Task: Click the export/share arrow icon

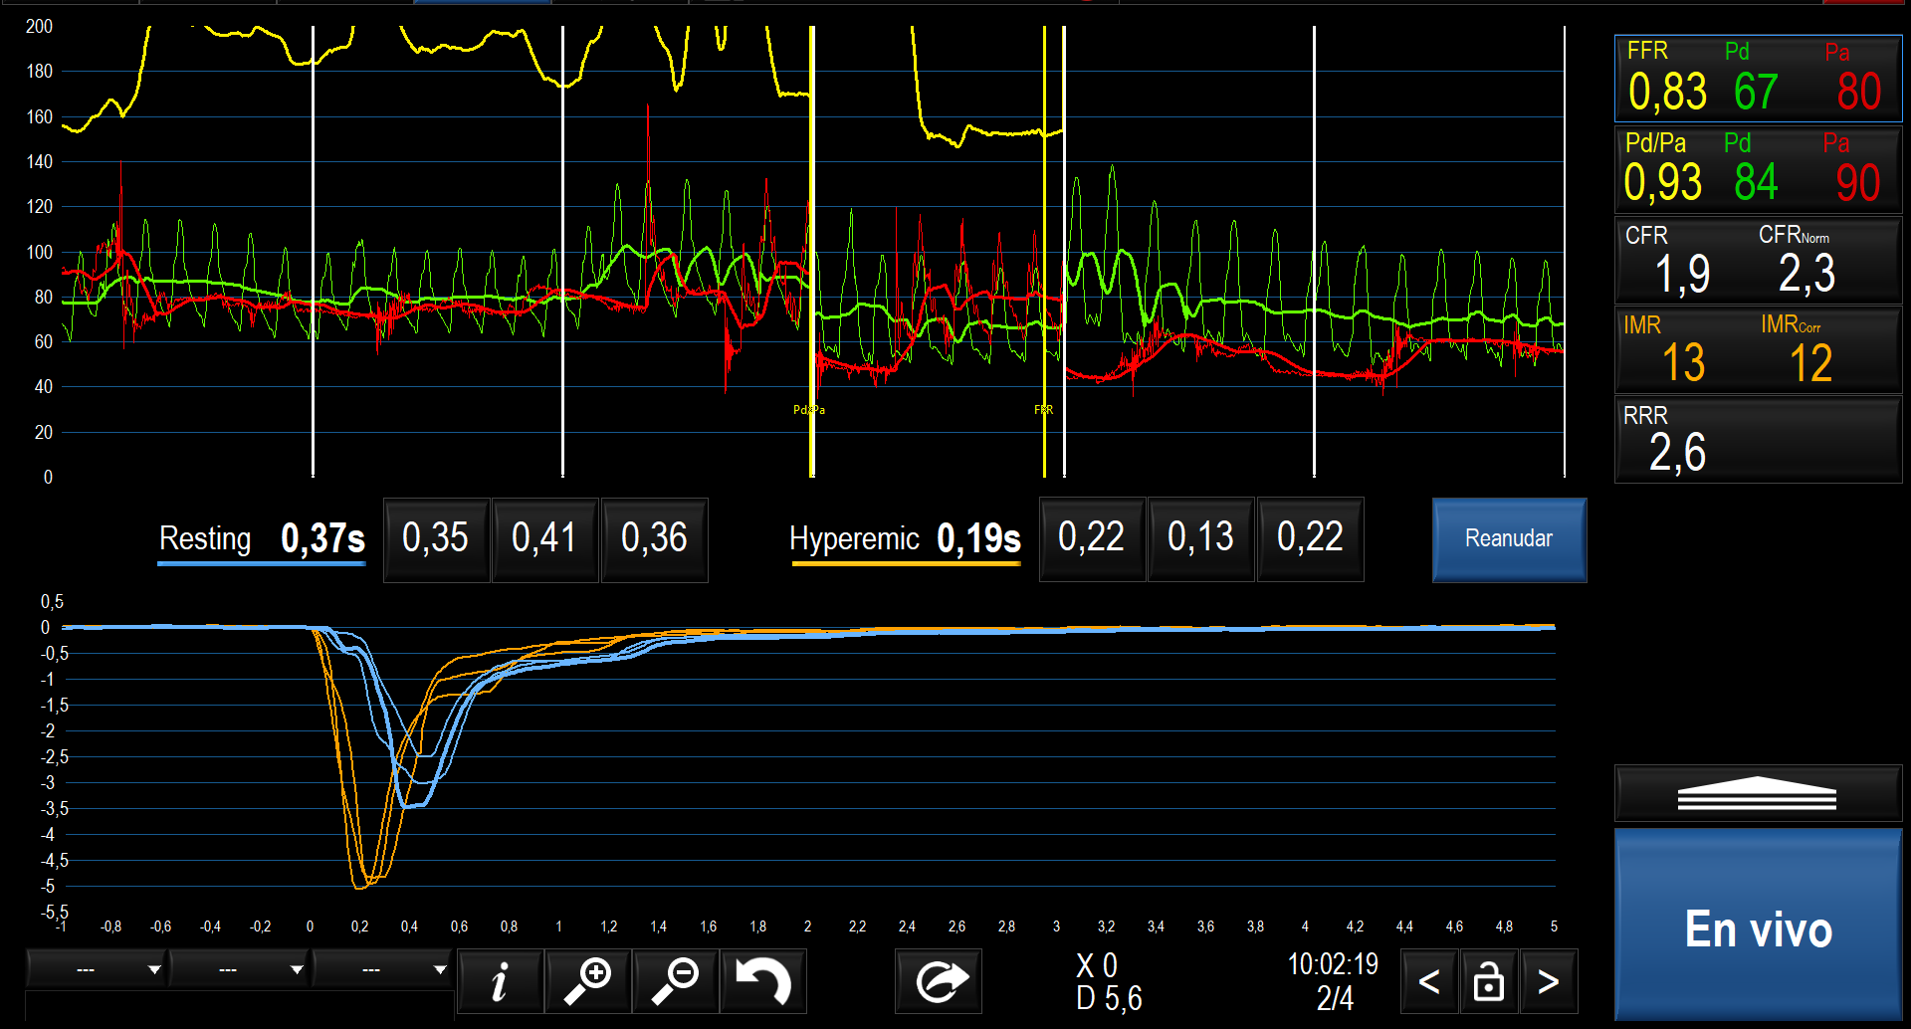Action: [x=939, y=981]
